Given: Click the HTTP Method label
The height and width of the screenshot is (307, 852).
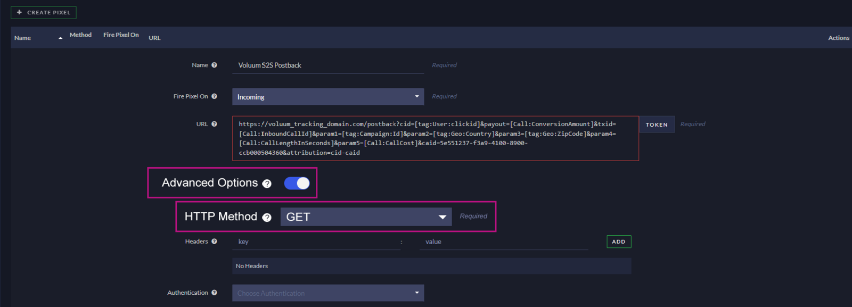Looking at the screenshot, I should coord(221,217).
